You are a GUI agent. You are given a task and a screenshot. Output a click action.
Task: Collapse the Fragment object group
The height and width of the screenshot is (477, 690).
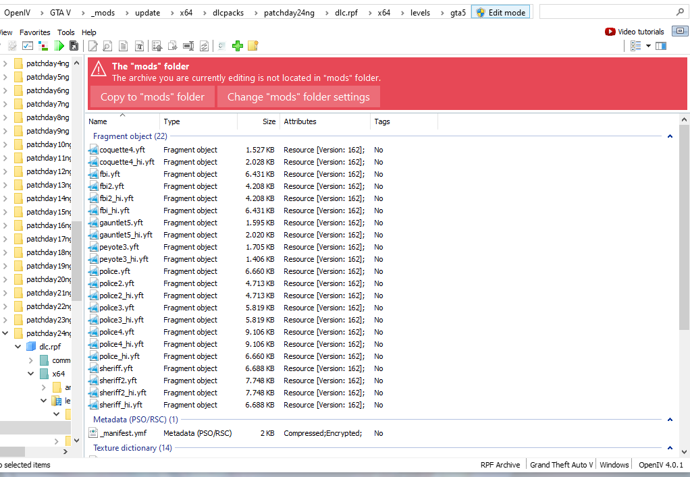pos(670,136)
